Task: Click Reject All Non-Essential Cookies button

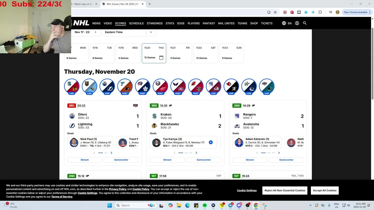Action: (x=285, y=190)
